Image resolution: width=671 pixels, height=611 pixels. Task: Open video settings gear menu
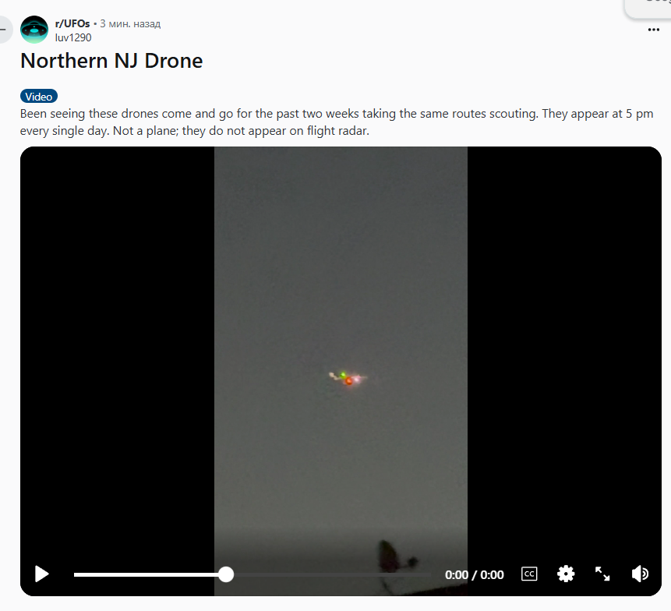pos(566,574)
